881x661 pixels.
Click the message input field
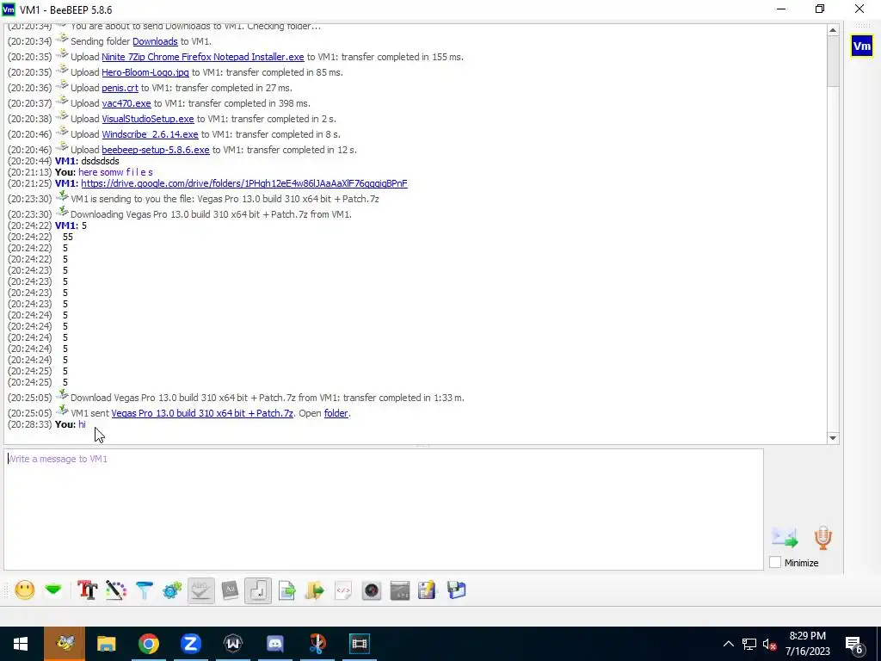384,510
